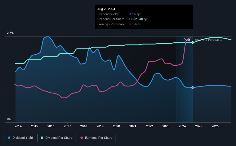Click the 2015 x-axis label

[34, 126]
